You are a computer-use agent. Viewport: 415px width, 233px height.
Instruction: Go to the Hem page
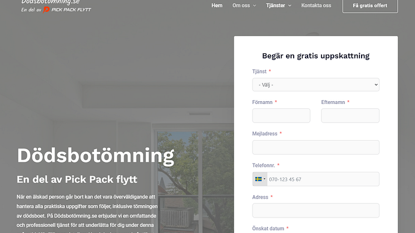pyautogui.click(x=217, y=6)
